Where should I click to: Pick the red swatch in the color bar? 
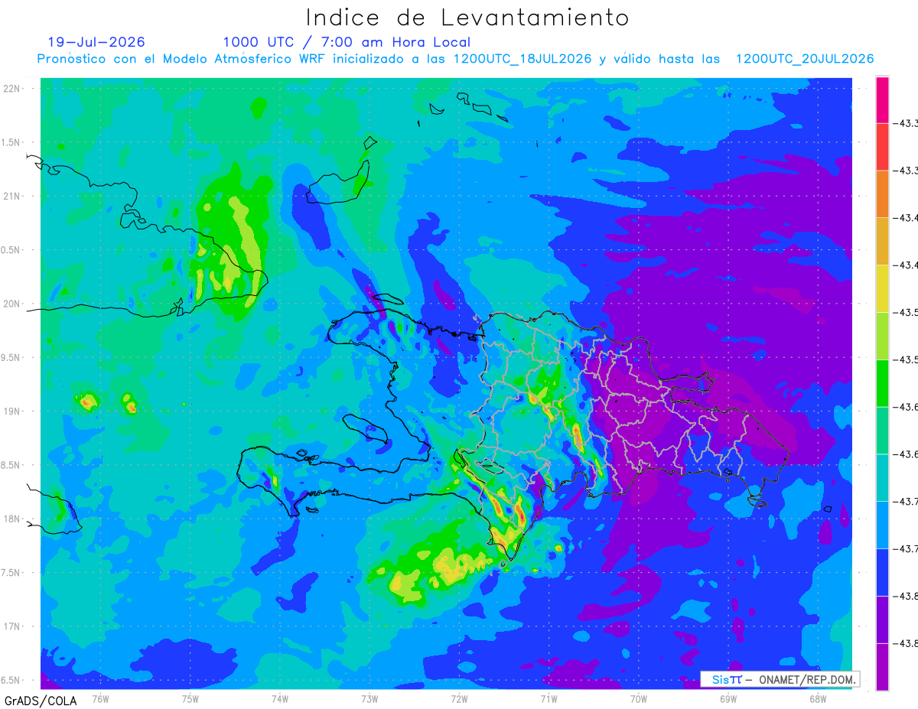[x=882, y=147]
